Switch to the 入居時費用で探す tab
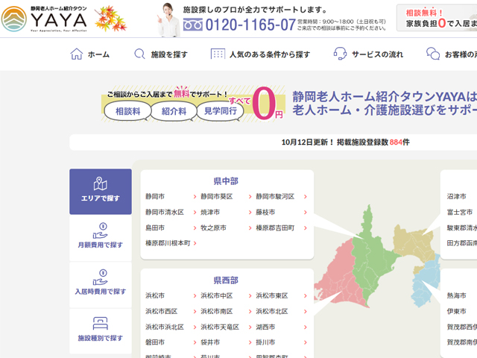This screenshot has width=477, height=358. [101, 283]
